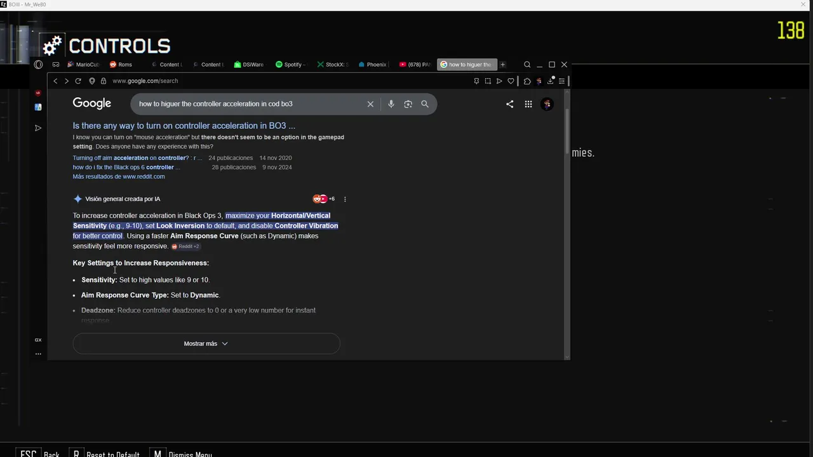The width and height of the screenshot is (813, 457).
Task: Share the results via share icon
Action: coord(509,104)
